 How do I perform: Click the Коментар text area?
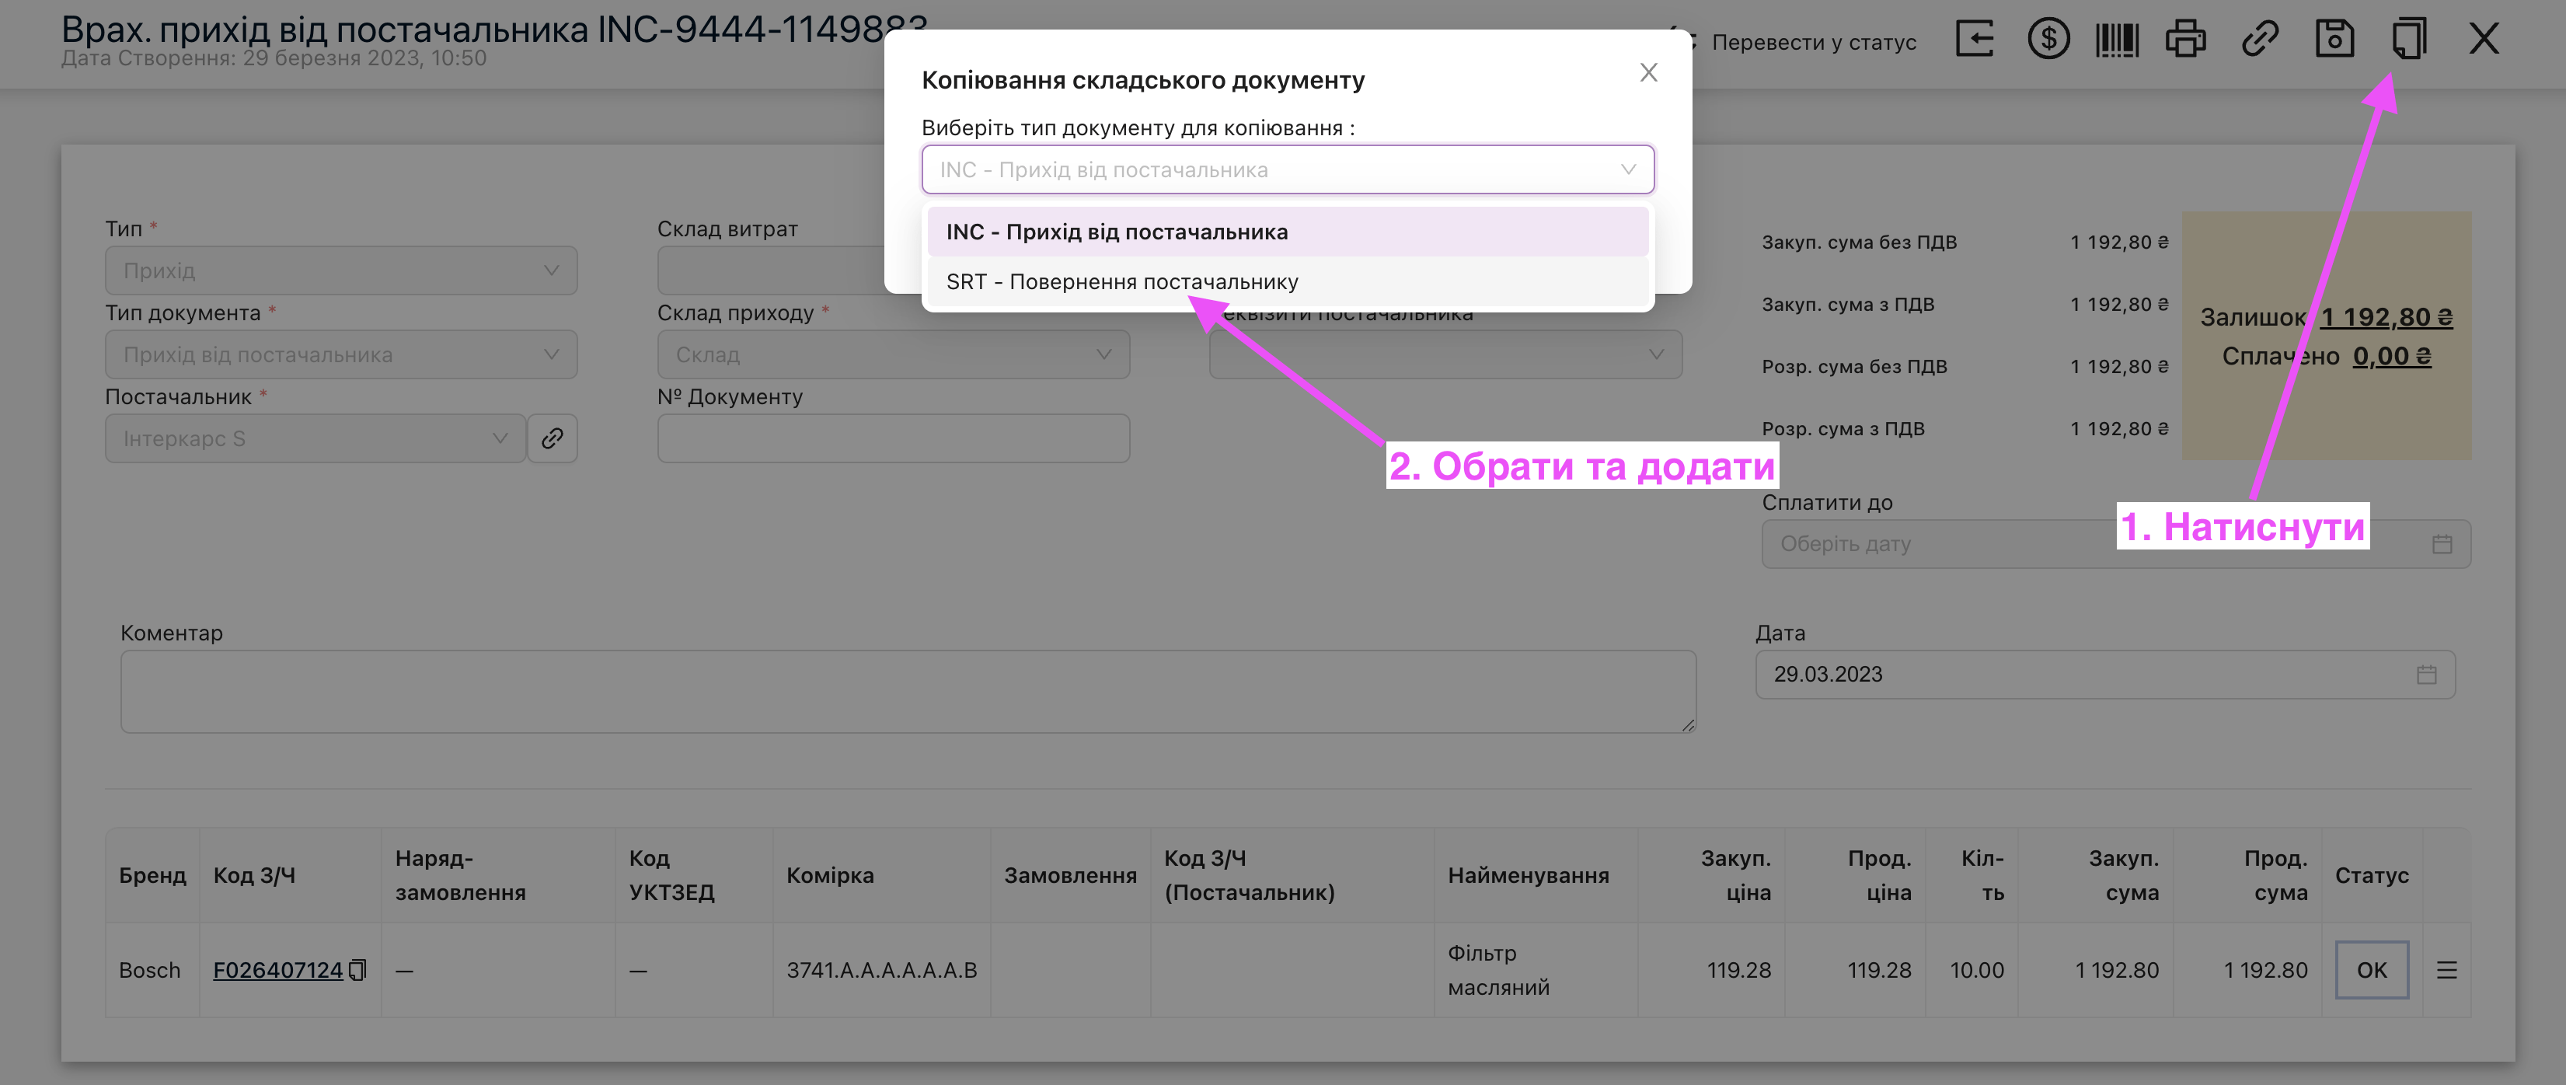(906, 692)
